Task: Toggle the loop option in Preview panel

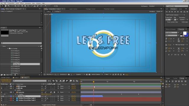Action: click(184, 12)
